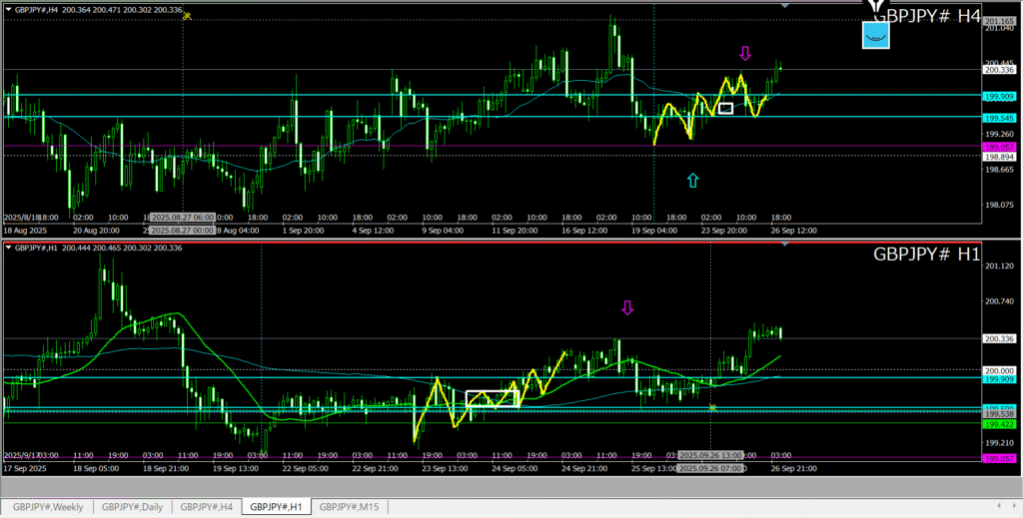Switch to the GBPJPY#,Weekly tab
The height and width of the screenshot is (518, 1023).
pos(48,507)
